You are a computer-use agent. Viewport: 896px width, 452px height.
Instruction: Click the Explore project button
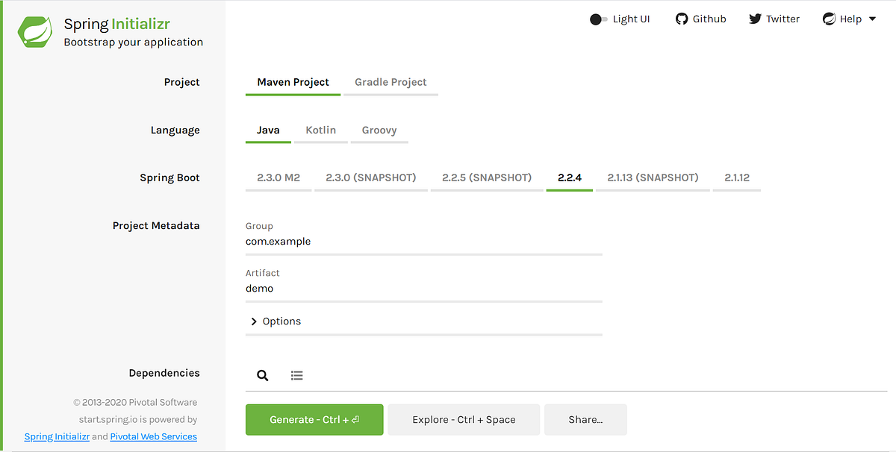[x=463, y=419]
